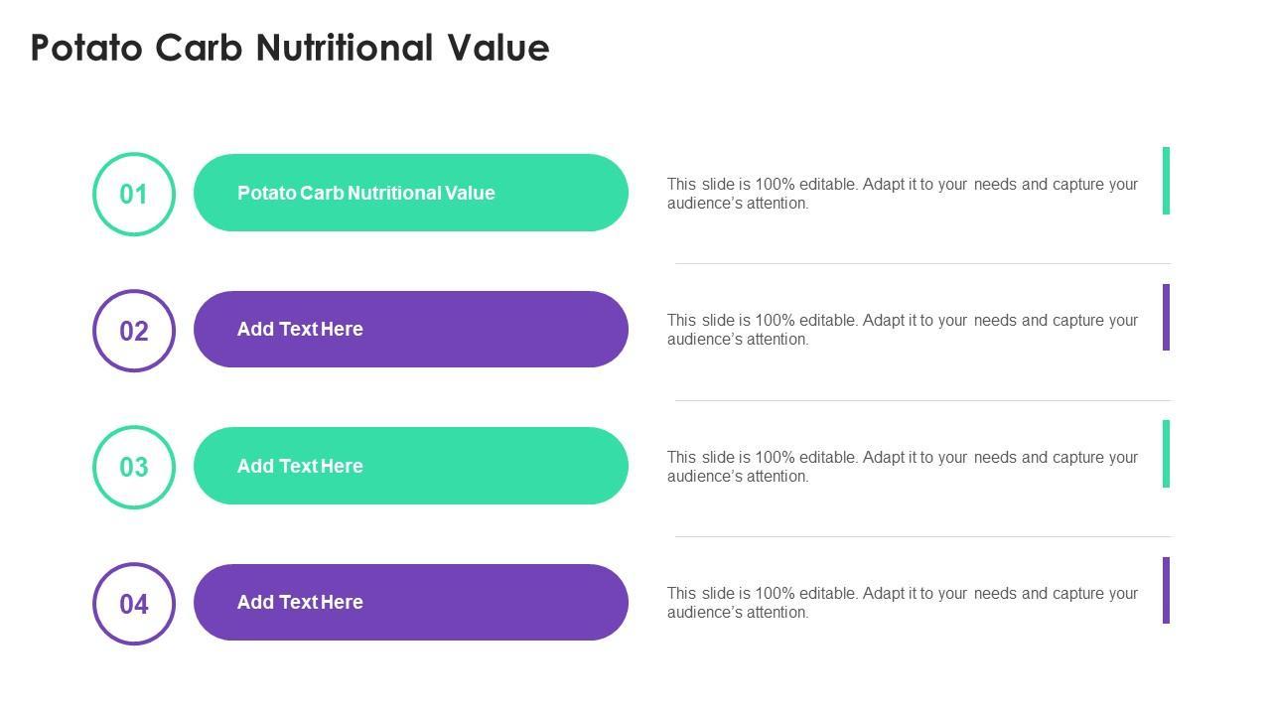The width and height of the screenshot is (1271, 715).
Task: Click the green Potato Carb Nutritional Value pill
Action: [x=410, y=193]
